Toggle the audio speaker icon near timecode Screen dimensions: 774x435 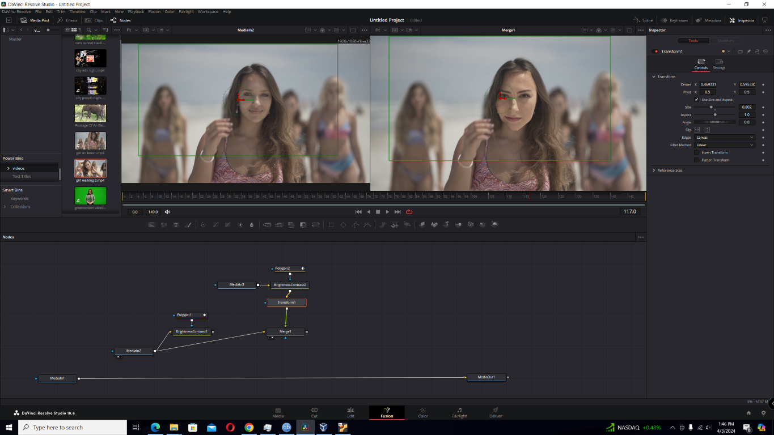tap(167, 212)
